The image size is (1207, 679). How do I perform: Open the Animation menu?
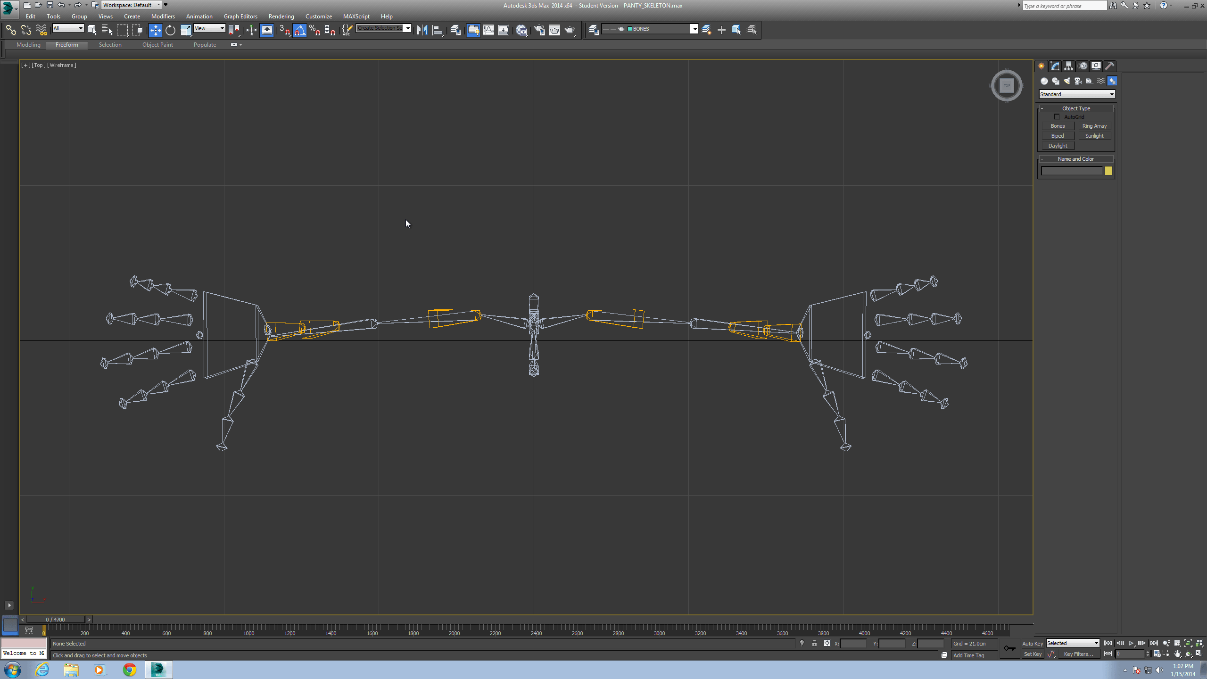coord(199,17)
